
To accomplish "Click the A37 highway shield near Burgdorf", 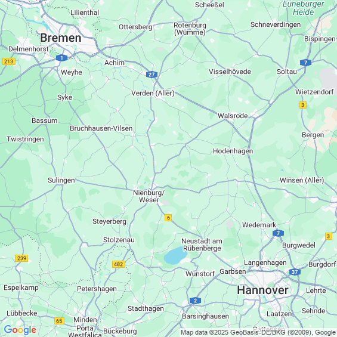I will coord(295,272).
